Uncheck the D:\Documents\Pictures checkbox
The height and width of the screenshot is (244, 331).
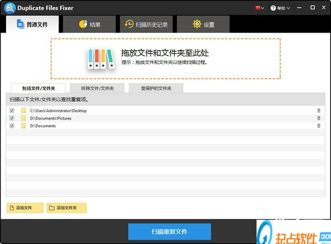(12, 118)
